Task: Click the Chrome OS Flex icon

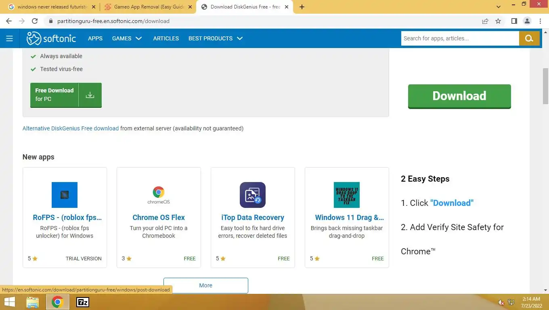Action: coord(159,195)
